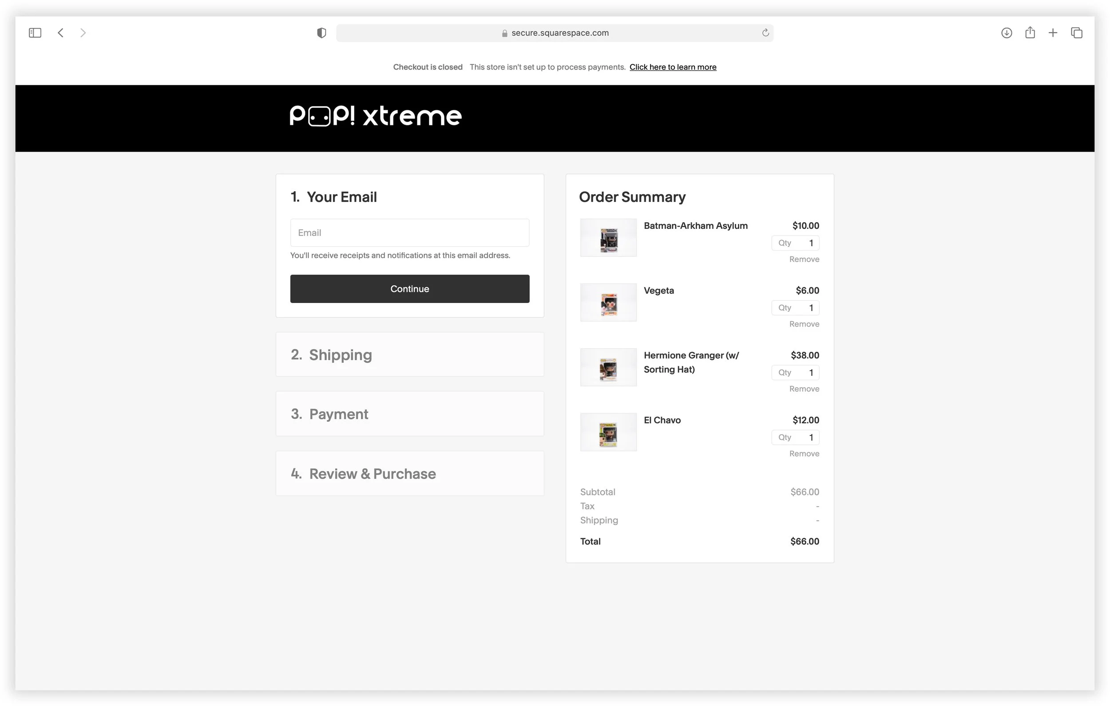
Task: Click the $10.00 Batman price
Action: 806,226
